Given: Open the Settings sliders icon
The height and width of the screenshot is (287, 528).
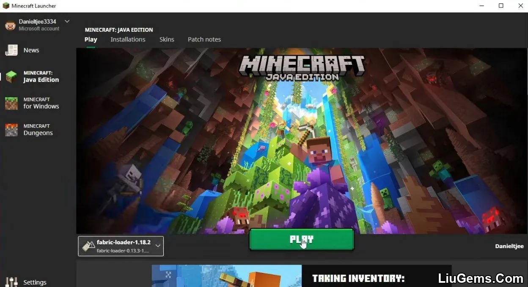Looking at the screenshot, I should (x=11, y=282).
